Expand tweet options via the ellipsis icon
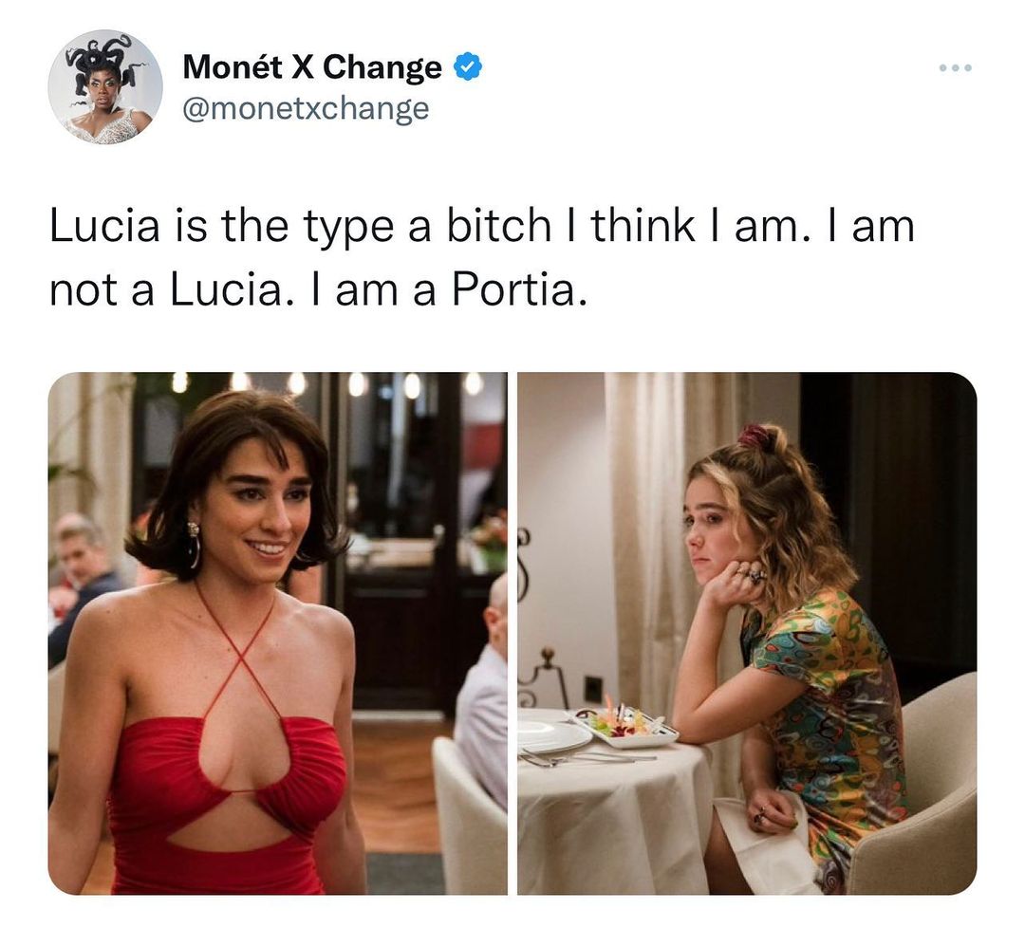This screenshot has width=1025, height=928. (x=955, y=67)
